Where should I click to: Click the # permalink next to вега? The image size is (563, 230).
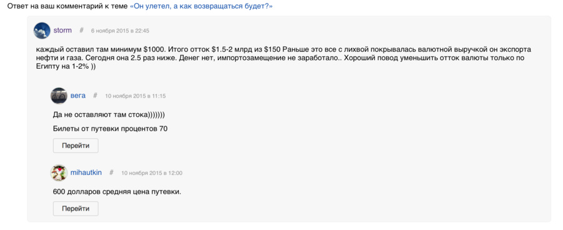click(x=95, y=96)
